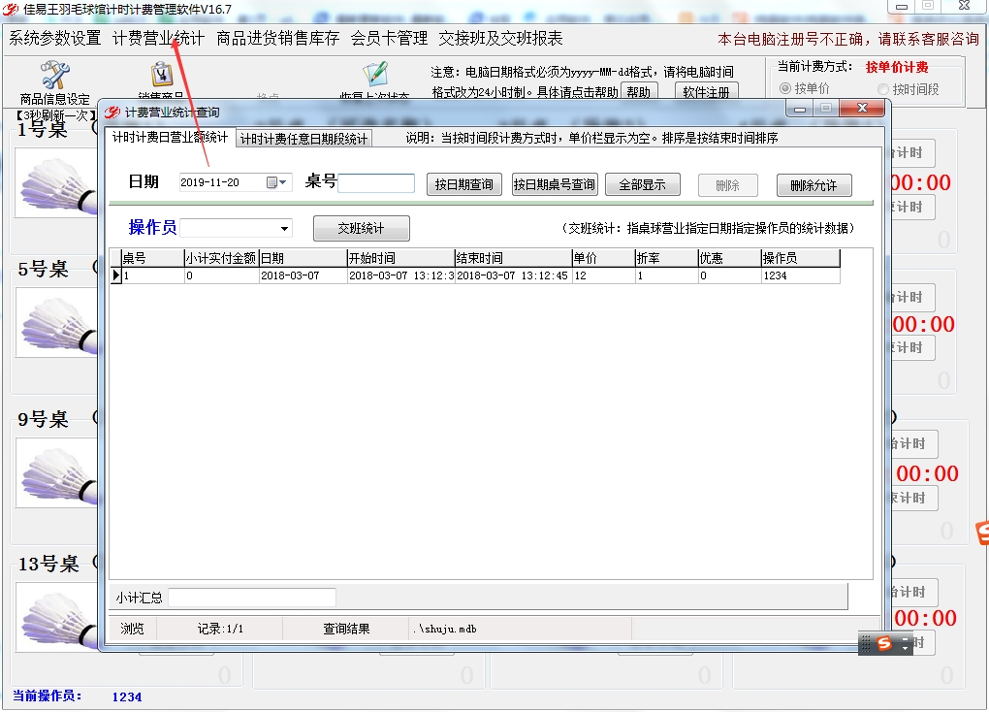The image size is (989, 712).
Task: Click the greyed 删除 button
Action: [x=728, y=185]
